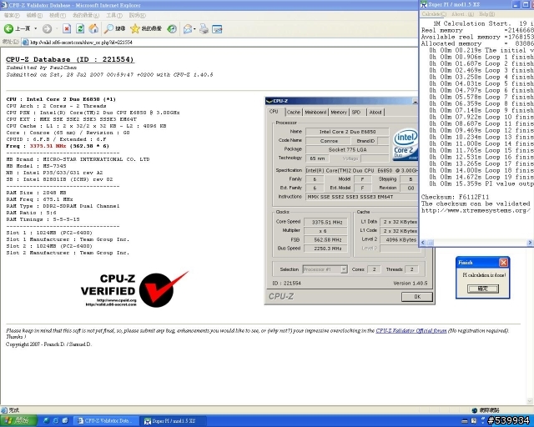This screenshot has height=427, width=534.
Task: Click the Intel Core 2 Duo logo
Action: [406, 144]
